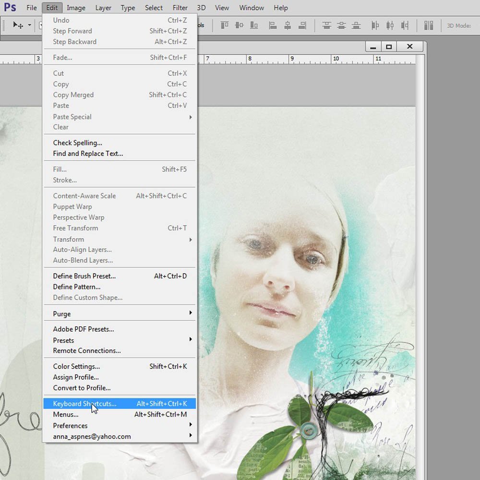Choose Convert to Profile...
480x480 pixels.
point(120,388)
